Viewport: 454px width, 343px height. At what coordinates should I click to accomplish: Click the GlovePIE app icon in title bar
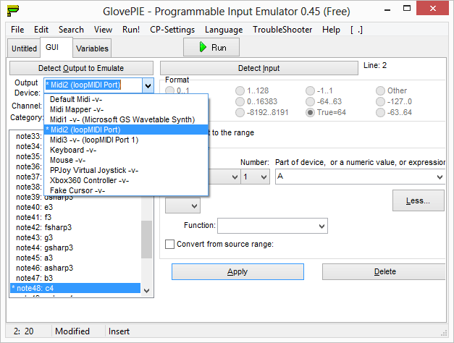click(13, 11)
